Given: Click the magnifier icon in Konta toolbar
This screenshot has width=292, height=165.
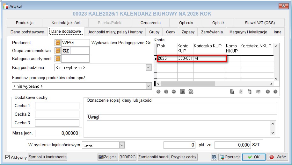Looking at the screenshot, I should (166, 92).
